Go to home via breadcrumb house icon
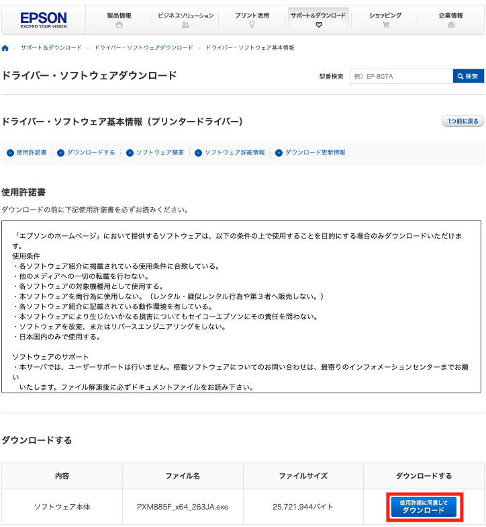Screen dimensions: 486x527 5,48
